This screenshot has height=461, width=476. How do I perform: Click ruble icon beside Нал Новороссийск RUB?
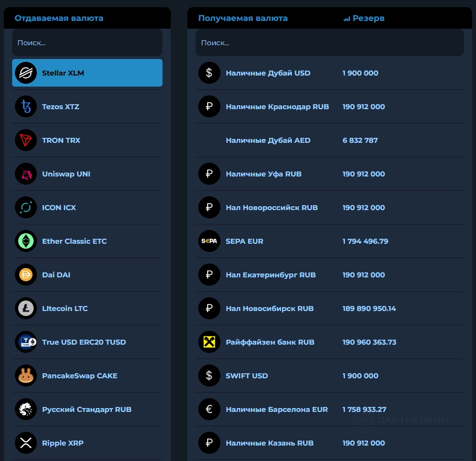pyautogui.click(x=209, y=207)
